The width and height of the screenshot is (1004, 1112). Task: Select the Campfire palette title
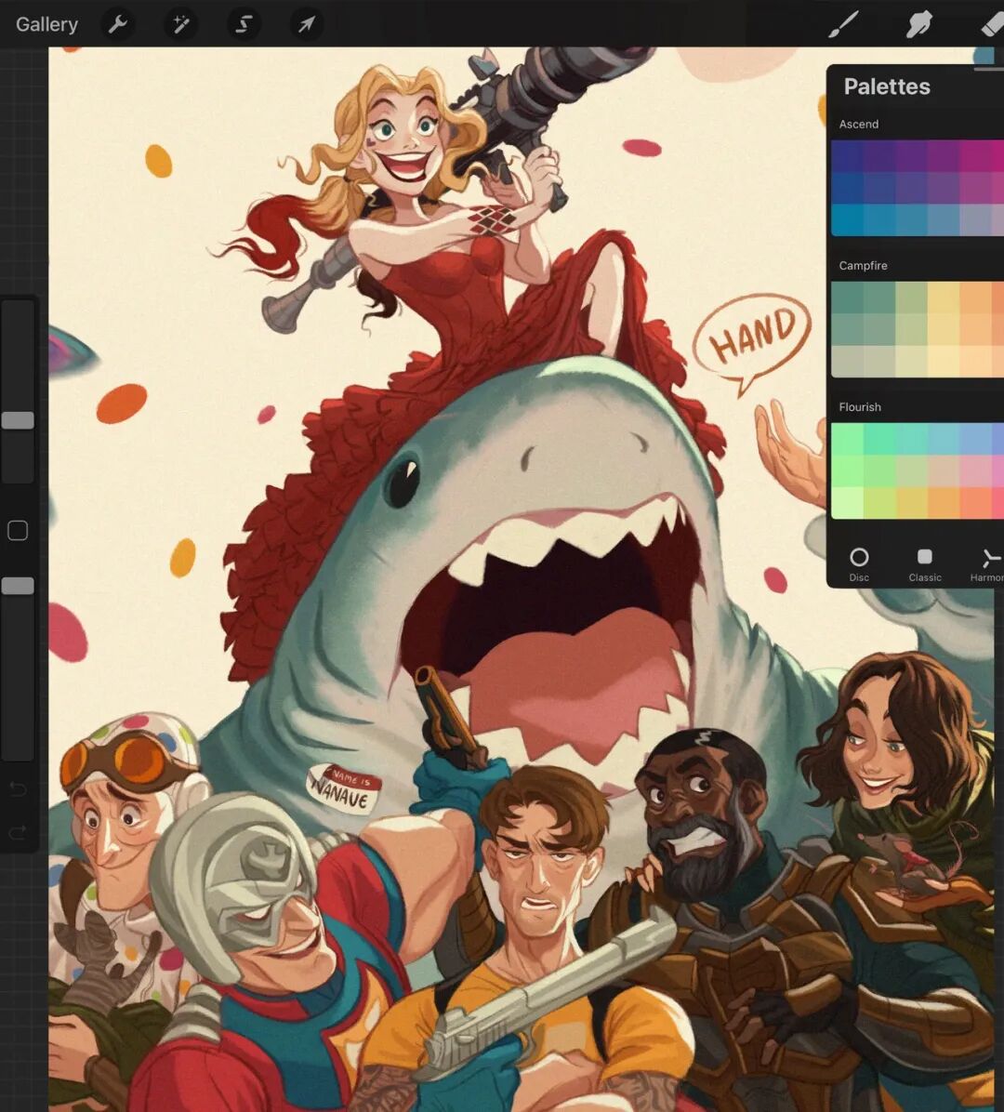863,265
